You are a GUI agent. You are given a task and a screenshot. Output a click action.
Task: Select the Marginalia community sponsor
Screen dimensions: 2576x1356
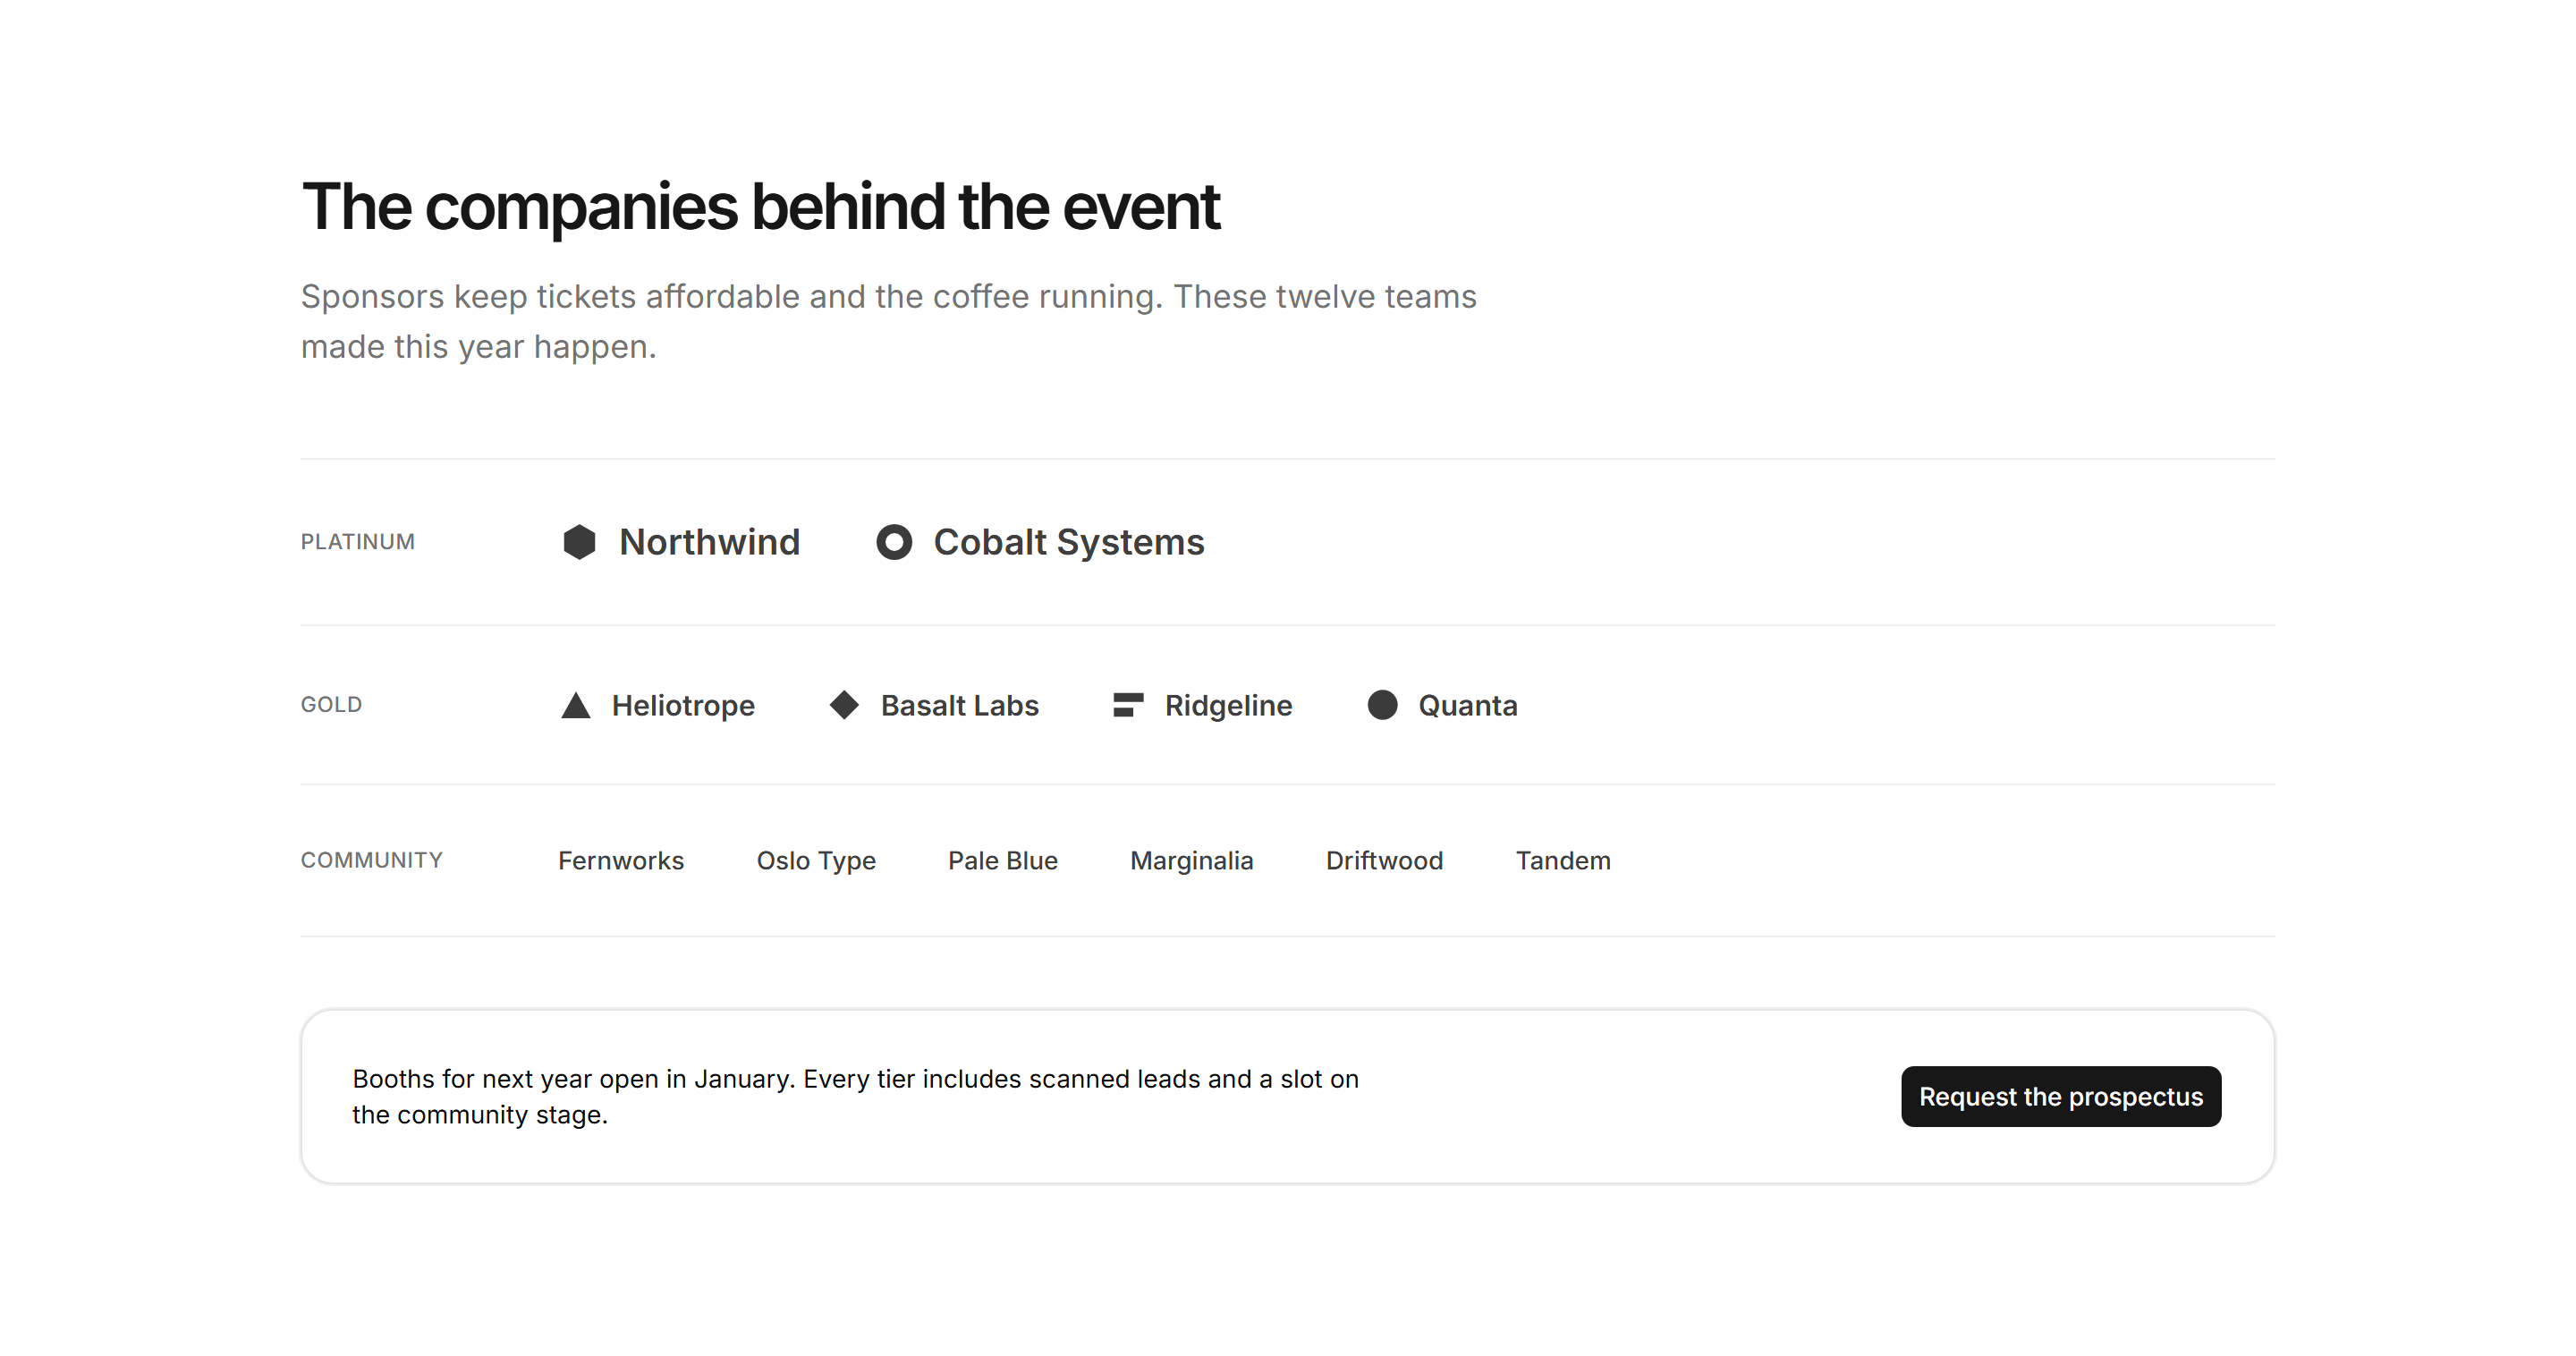tap(1191, 861)
